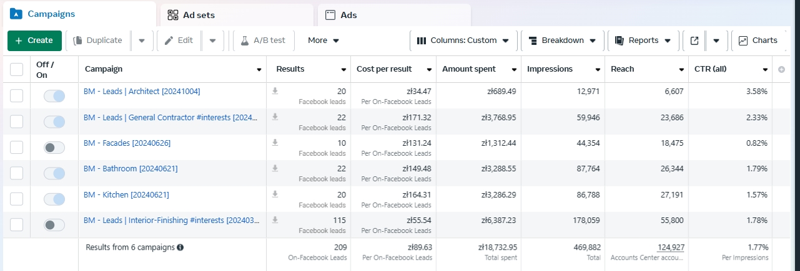This screenshot has width=800, height=271.
Task: Select the General Contractor row checkbox
Action: coord(17,121)
